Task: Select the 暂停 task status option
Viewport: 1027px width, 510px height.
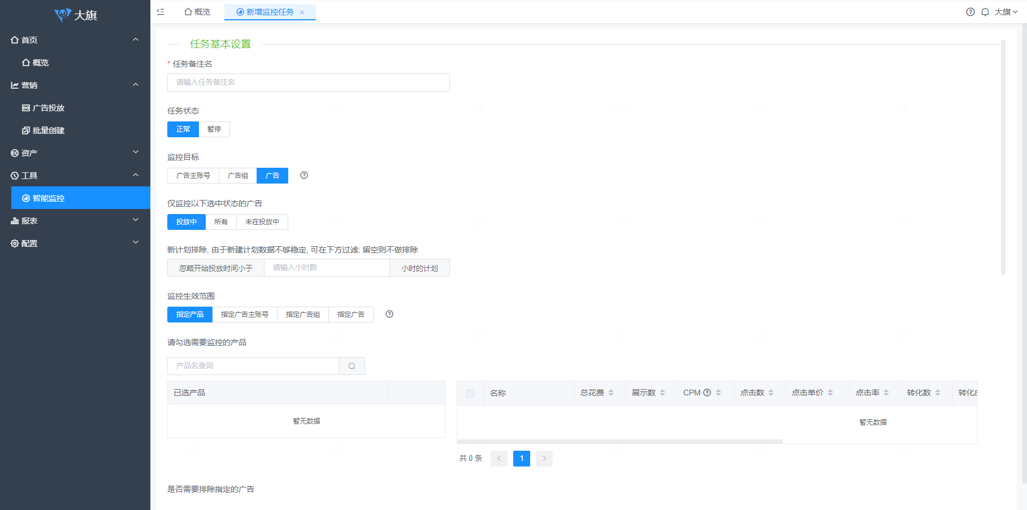Action: click(x=214, y=129)
